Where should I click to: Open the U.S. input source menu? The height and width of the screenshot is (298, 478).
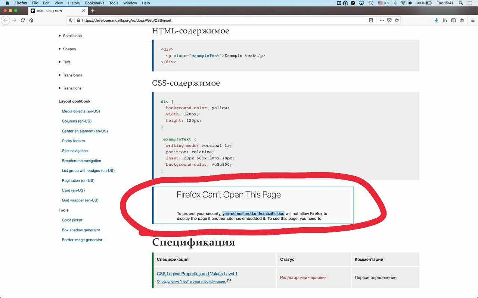point(384,3)
